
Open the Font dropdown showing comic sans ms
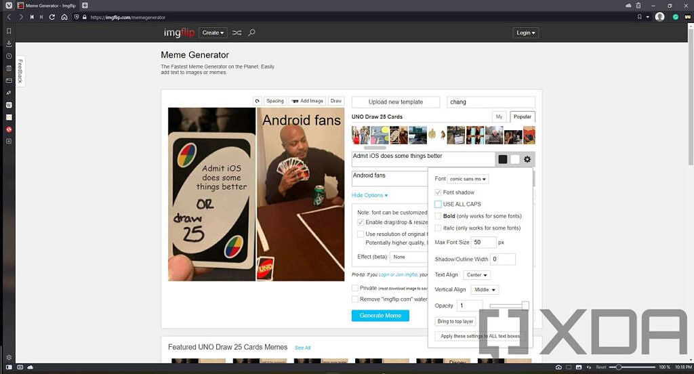tap(468, 179)
